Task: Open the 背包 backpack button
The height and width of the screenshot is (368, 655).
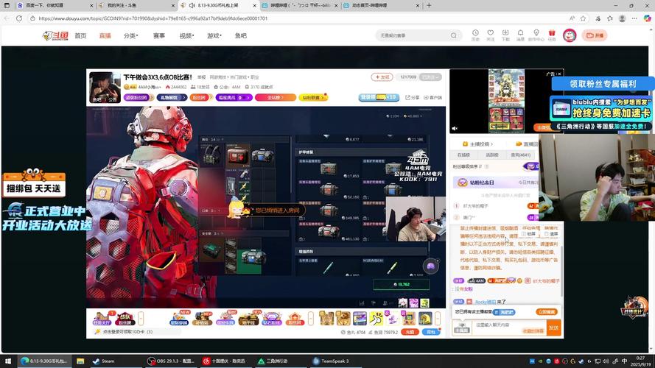Action: 432,332
